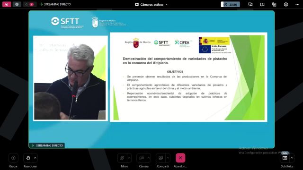
Task: Open the chat panel icon
Action: click(250, 4)
